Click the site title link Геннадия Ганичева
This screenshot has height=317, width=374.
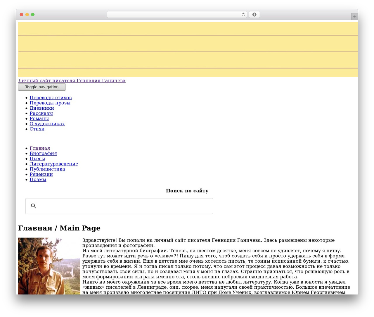point(72,81)
